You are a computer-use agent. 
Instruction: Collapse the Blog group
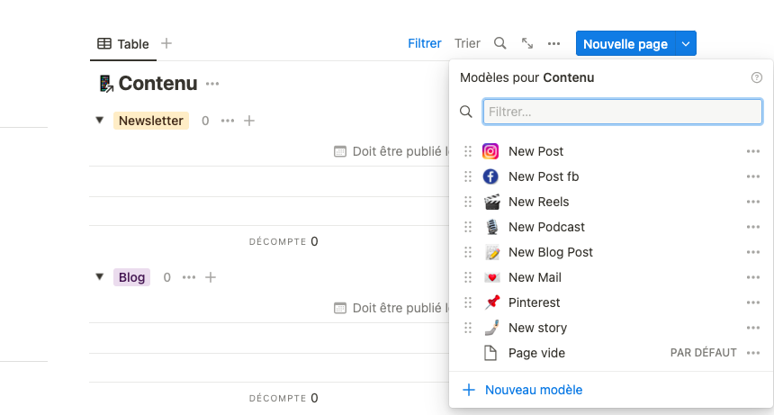100,277
